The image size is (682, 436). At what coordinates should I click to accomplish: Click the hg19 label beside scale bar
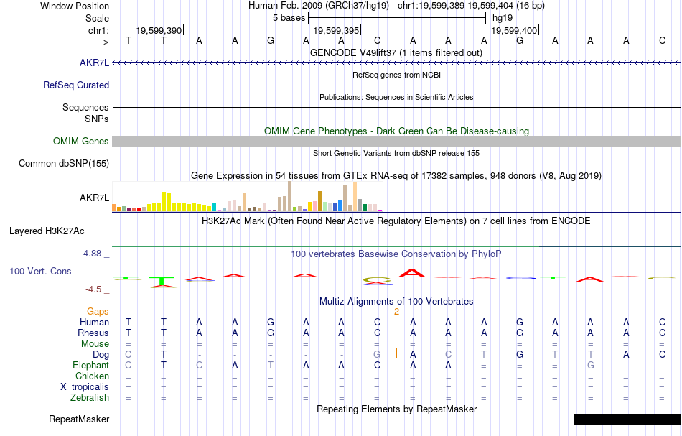503,18
